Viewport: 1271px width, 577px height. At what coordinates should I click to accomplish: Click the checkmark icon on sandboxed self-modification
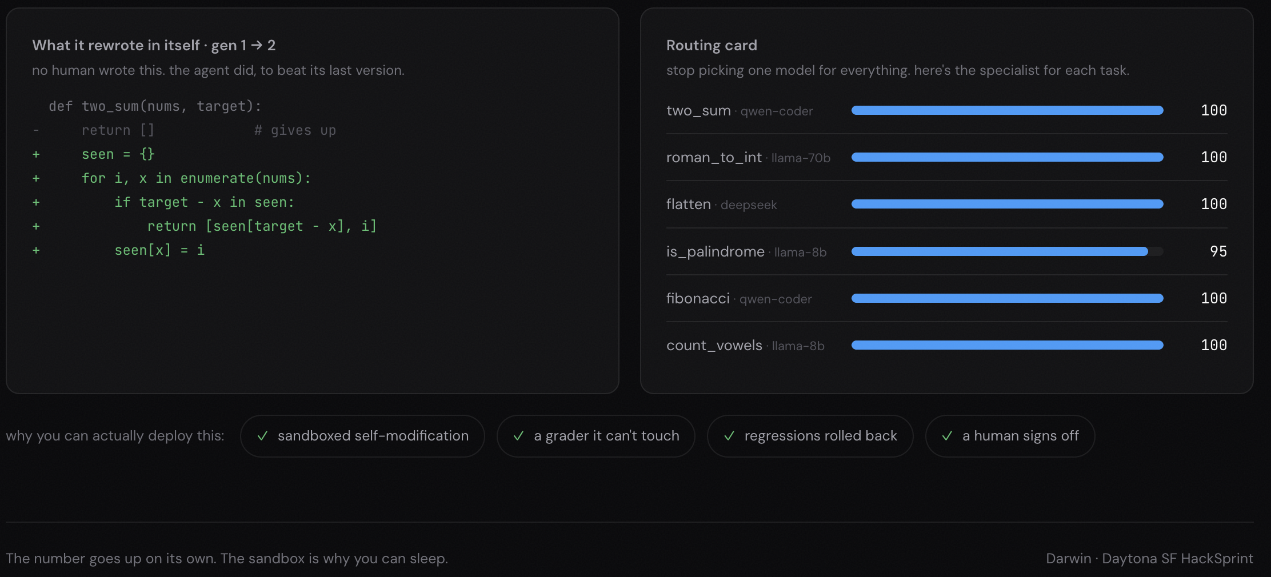262,436
